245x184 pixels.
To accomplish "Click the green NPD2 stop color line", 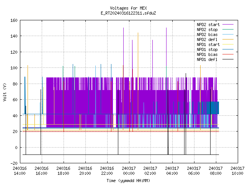I will (x=228, y=29).
